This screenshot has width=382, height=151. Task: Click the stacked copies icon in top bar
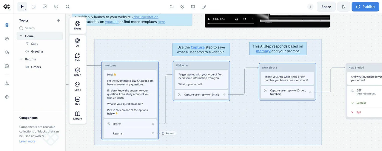[204, 7]
